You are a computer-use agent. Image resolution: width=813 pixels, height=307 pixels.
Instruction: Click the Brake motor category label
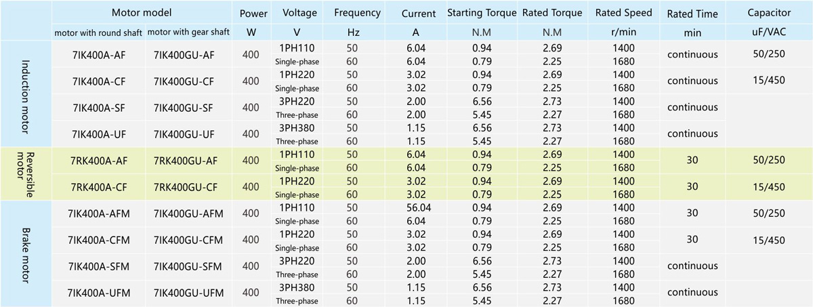pyautogui.click(x=26, y=252)
